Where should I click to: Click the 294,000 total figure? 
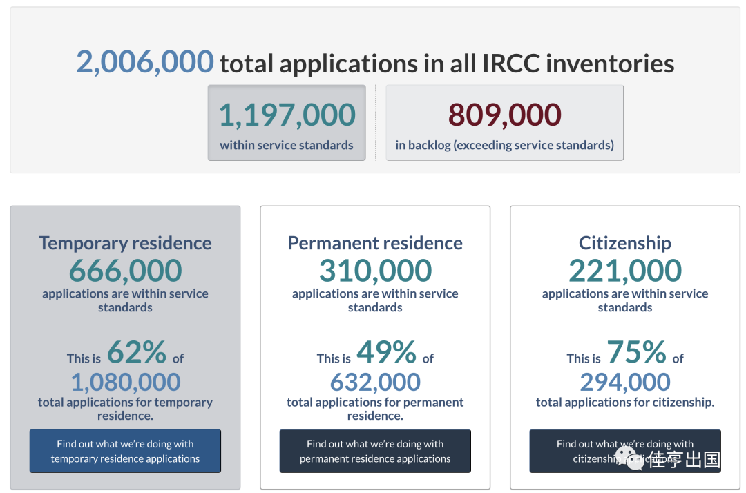[x=624, y=382]
